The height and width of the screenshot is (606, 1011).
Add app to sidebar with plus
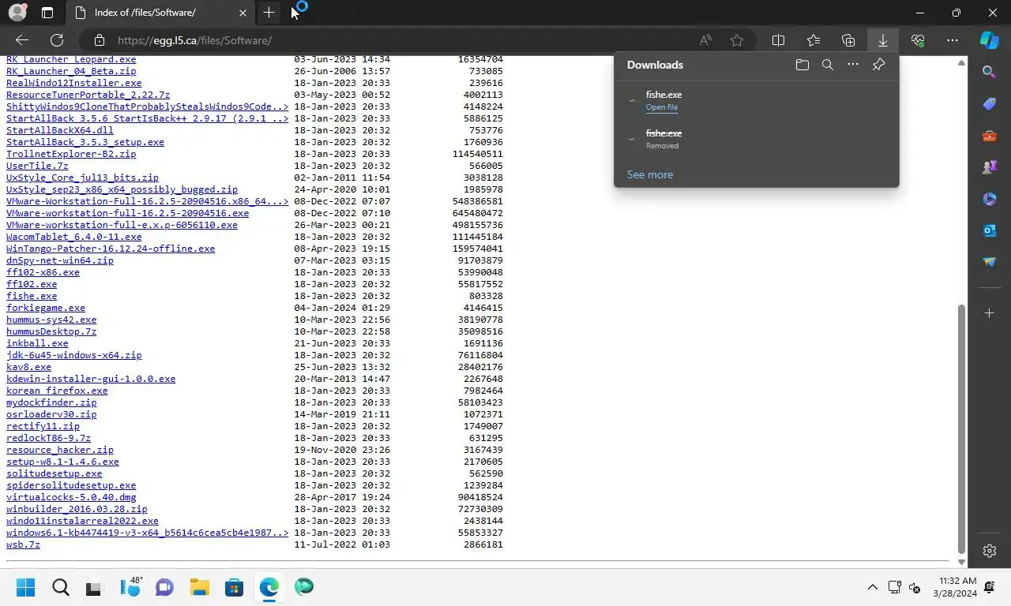990,313
